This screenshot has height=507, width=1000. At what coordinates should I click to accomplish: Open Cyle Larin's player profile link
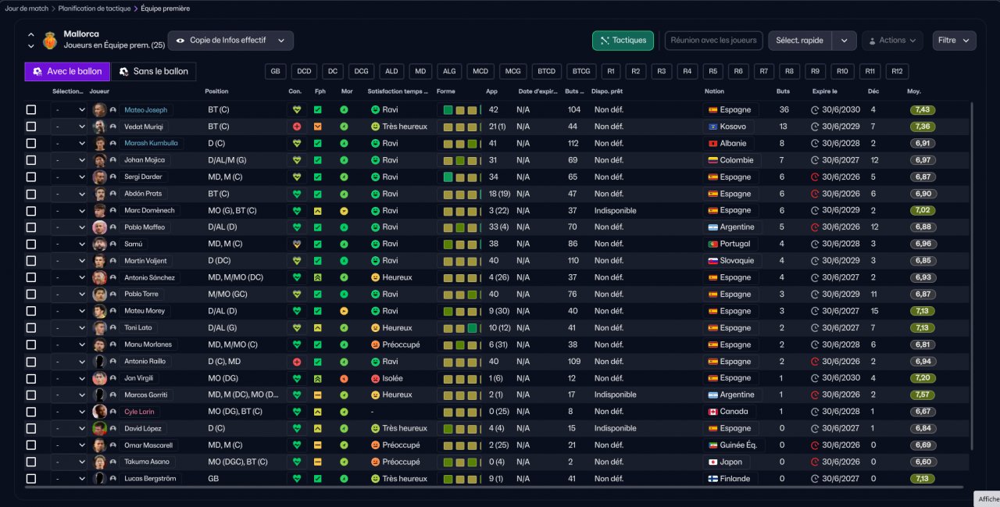click(141, 412)
